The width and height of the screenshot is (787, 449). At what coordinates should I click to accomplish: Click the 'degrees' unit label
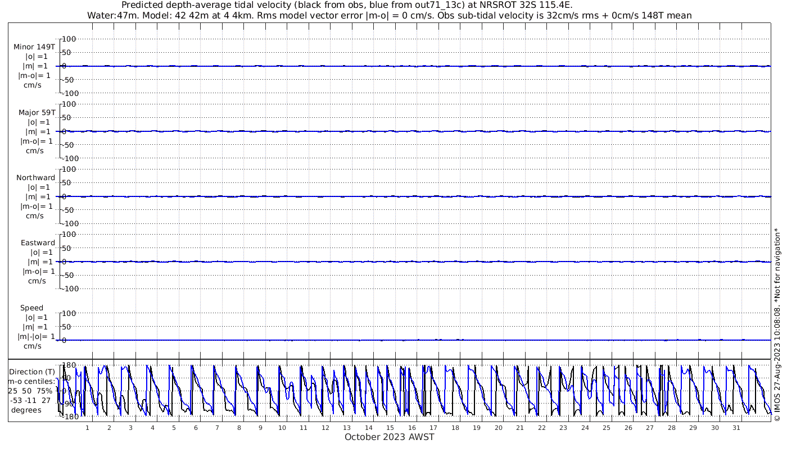click(26, 410)
